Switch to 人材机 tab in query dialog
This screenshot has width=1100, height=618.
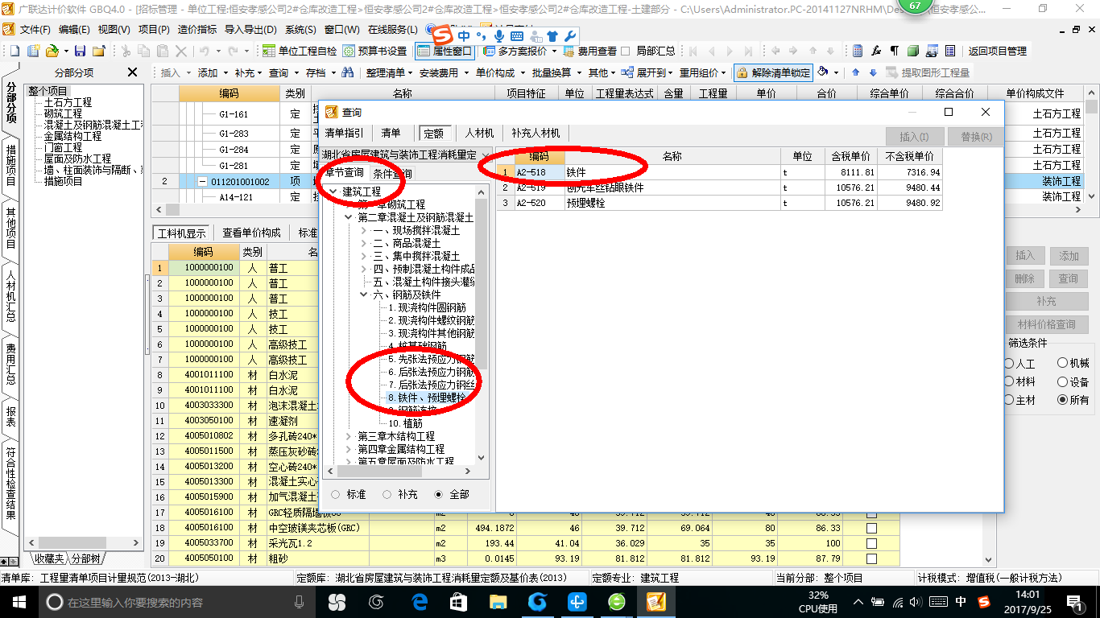coord(480,134)
